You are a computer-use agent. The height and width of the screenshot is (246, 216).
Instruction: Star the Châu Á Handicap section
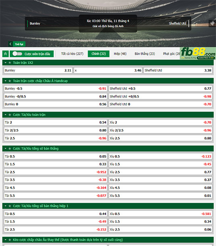point(10,81)
